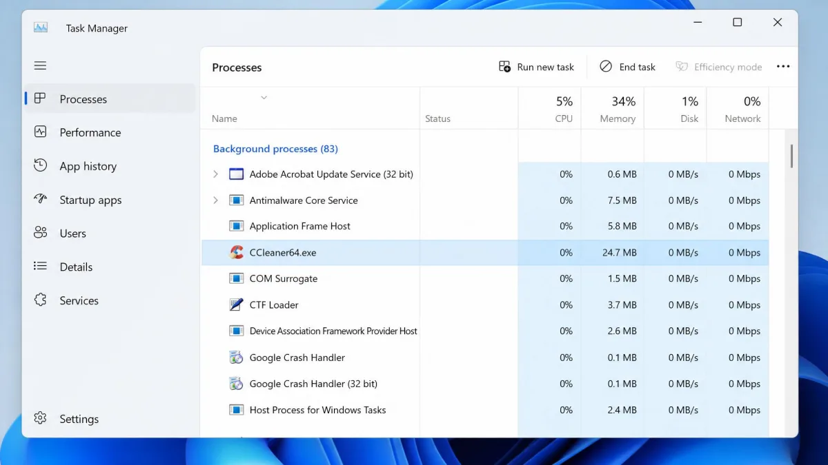The height and width of the screenshot is (465, 828).
Task: Click the Settings gear icon
Action: 40,418
